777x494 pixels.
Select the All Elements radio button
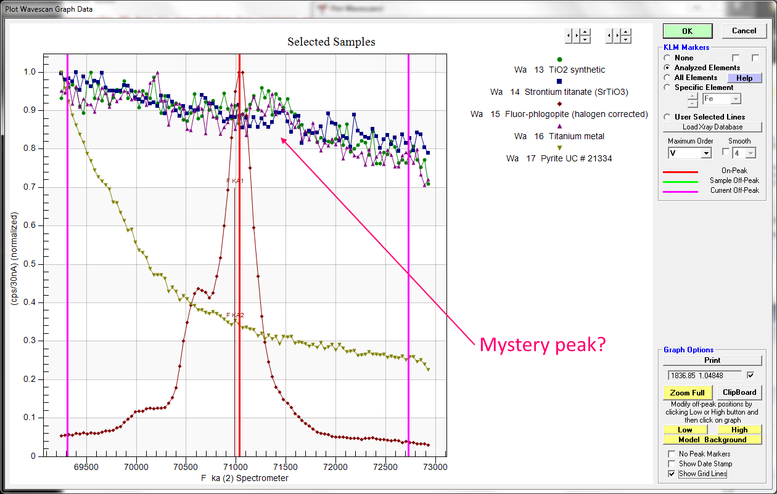tap(667, 78)
